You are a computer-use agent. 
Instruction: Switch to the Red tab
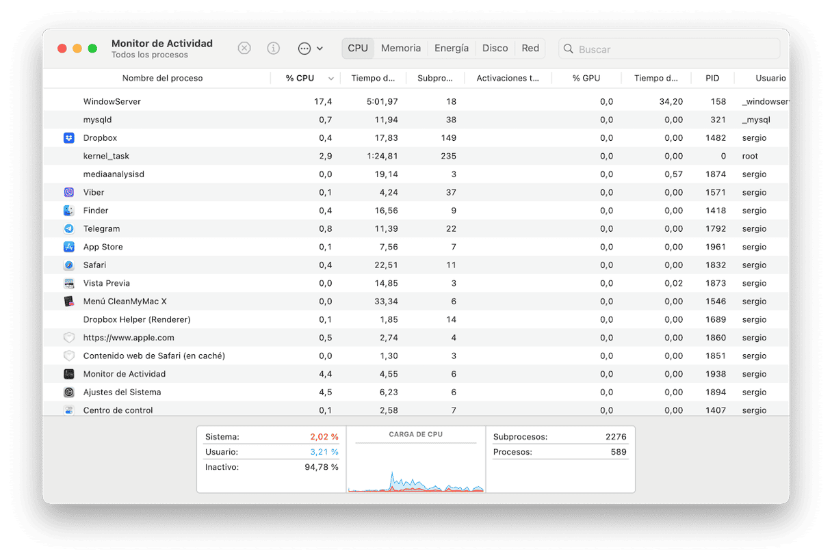click(x=530, y=49)
